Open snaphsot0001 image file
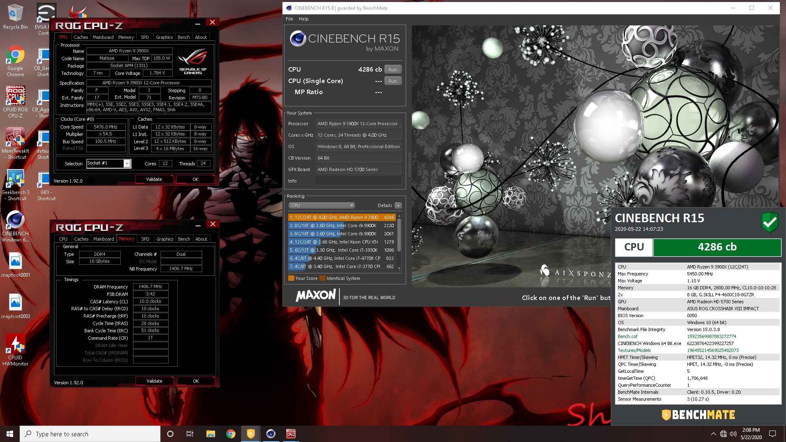786x442 pixels. click(15, 265)
